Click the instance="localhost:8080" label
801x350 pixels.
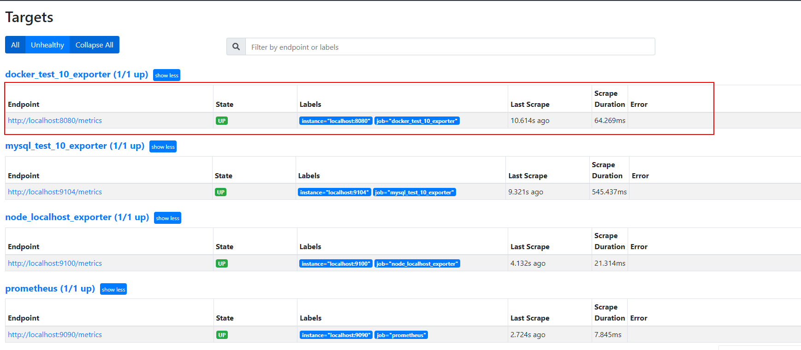point(336,121)
